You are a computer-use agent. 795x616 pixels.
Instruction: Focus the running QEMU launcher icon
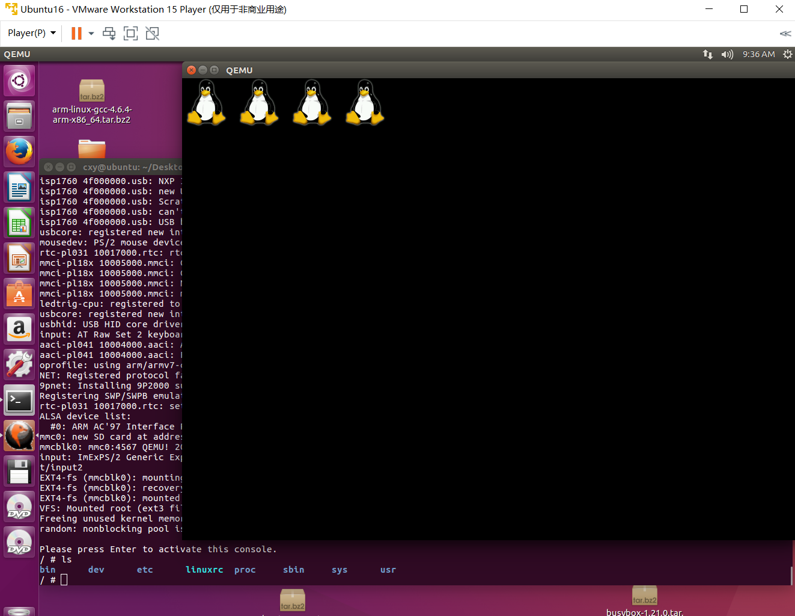(x=19, y=436)
